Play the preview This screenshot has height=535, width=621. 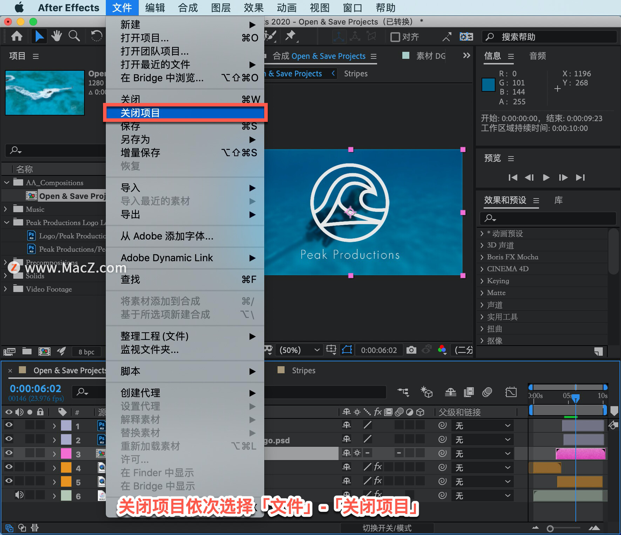546,178
